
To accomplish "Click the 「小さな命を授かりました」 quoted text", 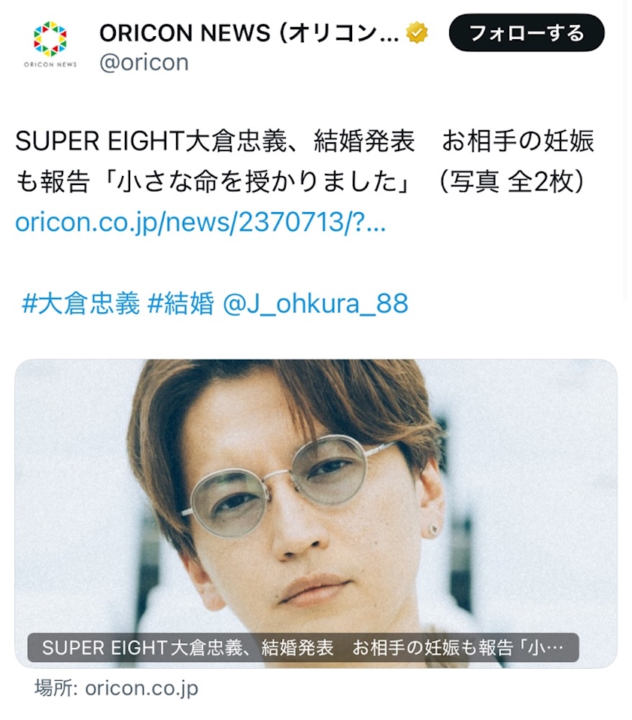I will [257, 182].
